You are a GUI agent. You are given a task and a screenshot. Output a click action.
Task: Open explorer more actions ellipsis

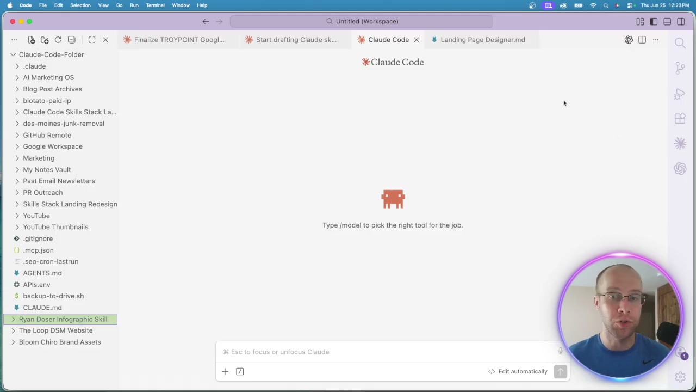point(14,40)
